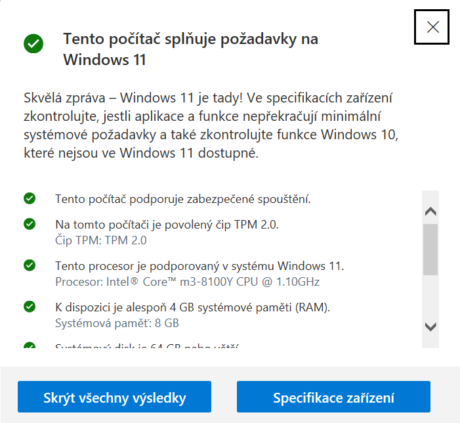The height and width of the screenshot is (423, 460).
Task: Close the PC Health Check dialog
Action: pyautogui.click(x=432, y=27)
